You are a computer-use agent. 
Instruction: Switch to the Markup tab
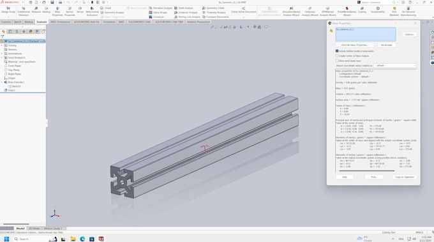click(29, 22)
